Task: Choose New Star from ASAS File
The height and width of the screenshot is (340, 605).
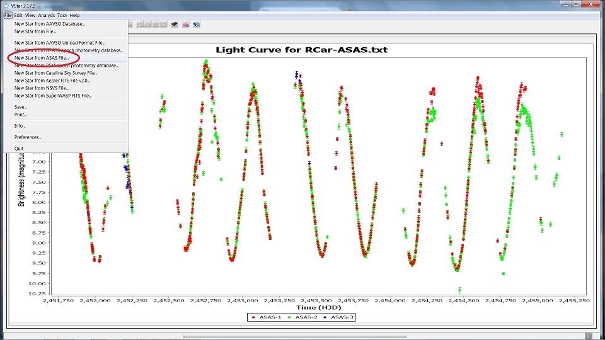Action: coord(42,58)
